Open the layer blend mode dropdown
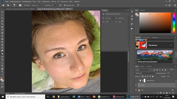 pyautogui.click(x=145, y=73)
